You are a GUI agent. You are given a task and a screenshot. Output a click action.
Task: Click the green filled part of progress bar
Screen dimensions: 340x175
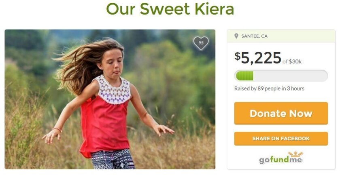click(x=244, y=76)
